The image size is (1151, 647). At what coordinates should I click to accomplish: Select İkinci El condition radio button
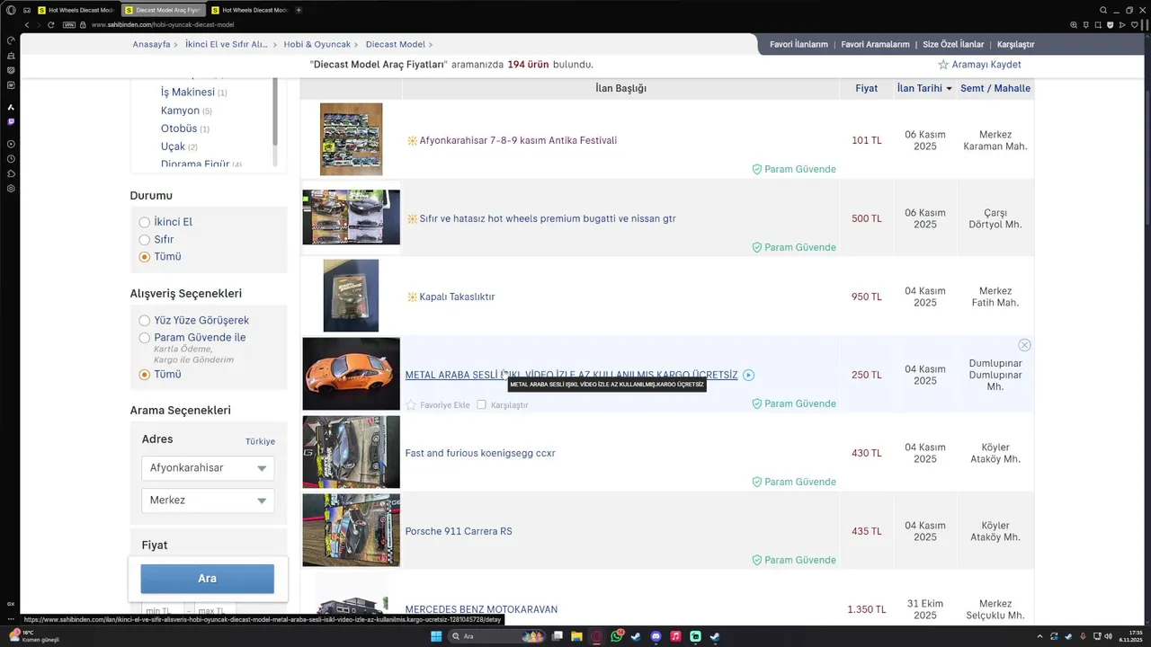[144, 222]
